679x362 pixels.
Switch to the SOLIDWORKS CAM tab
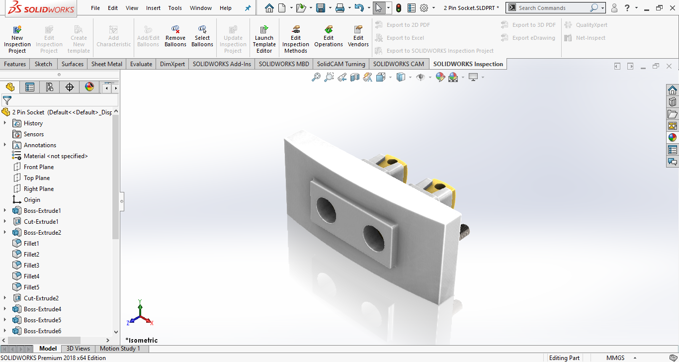point(399,64)
